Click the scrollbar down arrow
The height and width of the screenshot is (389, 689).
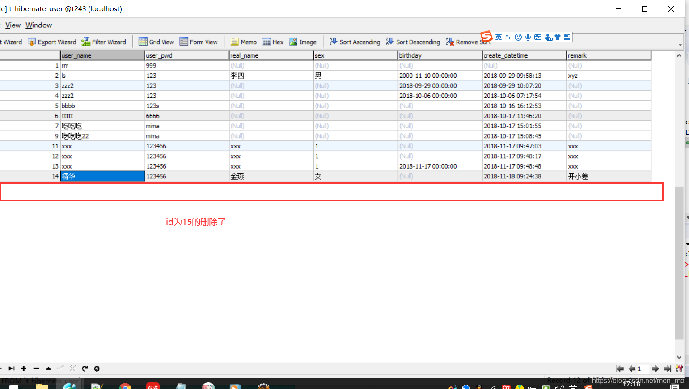coord(679,357)
